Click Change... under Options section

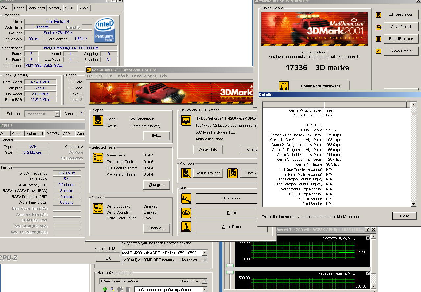pyautogui.click(x=157, y=228)
